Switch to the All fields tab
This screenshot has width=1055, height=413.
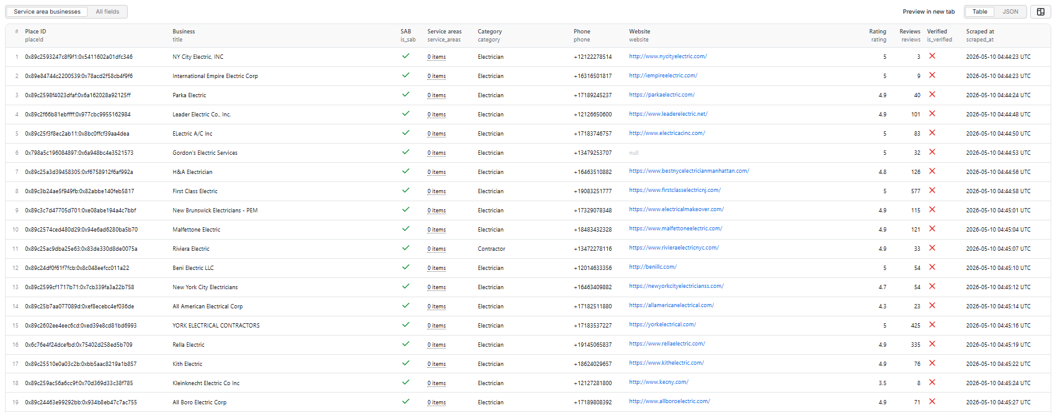point(107,12)
